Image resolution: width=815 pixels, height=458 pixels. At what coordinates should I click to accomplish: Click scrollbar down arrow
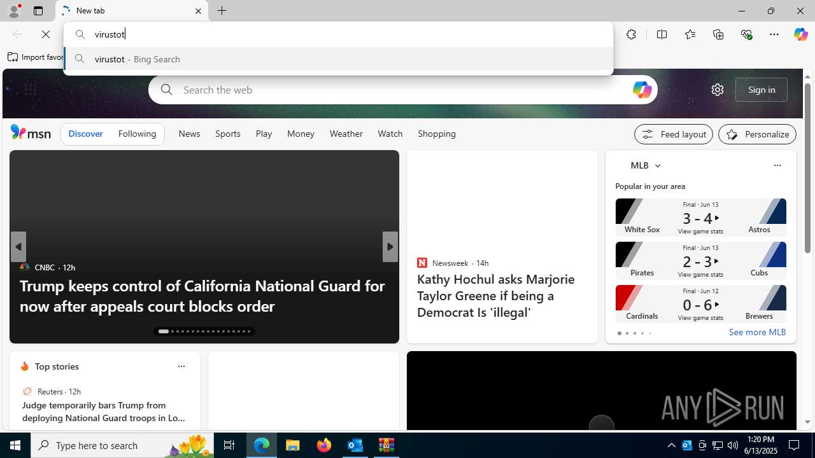[x=807, y=422]
